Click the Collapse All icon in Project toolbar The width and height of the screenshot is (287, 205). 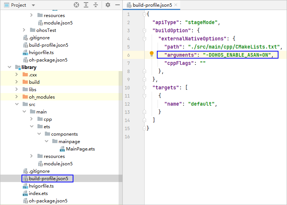pyautogui.click(x=96, y=5)
